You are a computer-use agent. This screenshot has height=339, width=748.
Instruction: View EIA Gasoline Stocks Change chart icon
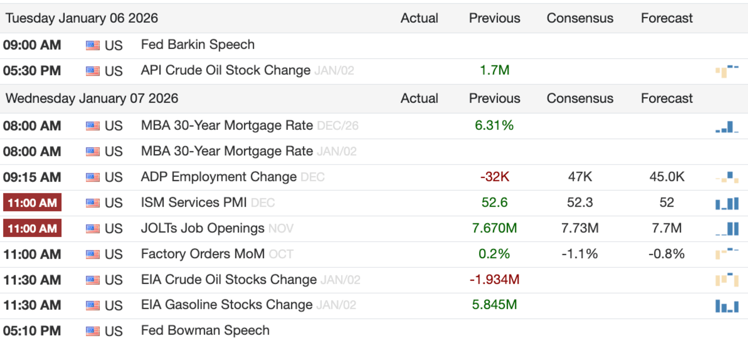coord(726,305)
